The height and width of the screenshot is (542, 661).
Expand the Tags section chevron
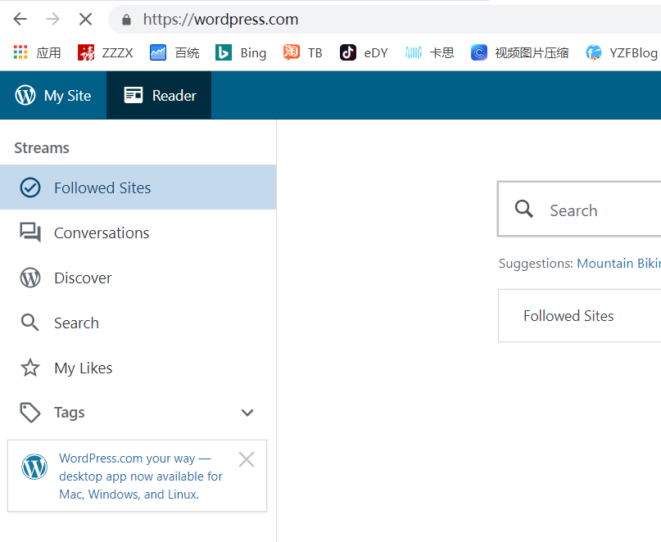[x=247, y=413]
